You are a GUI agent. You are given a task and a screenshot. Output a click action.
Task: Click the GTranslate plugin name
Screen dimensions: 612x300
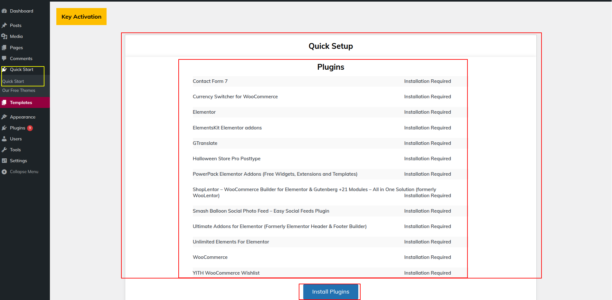tap(205, 143)
